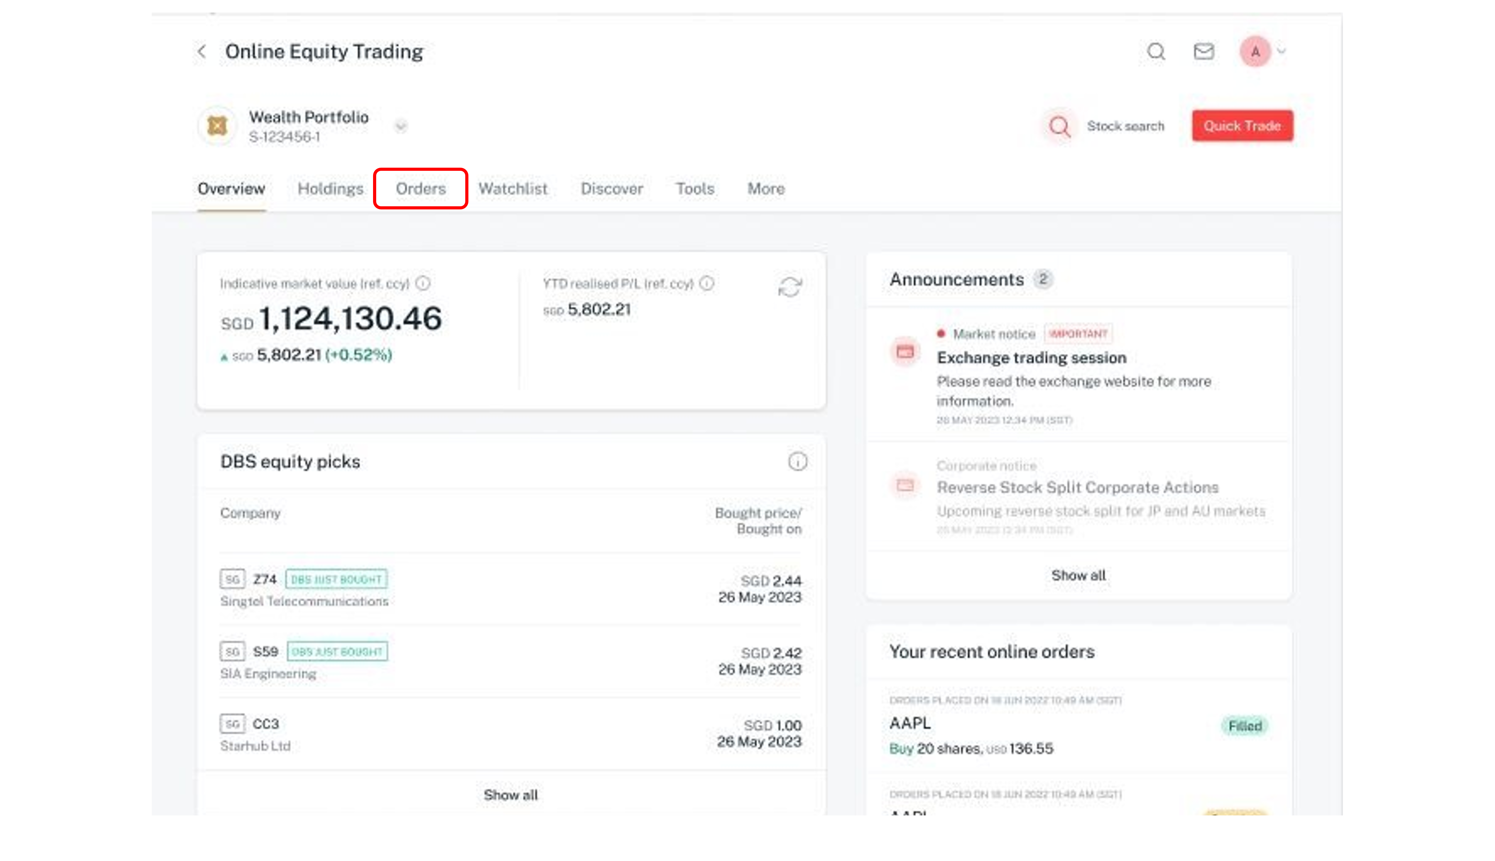This screenshot has width=1495, height=861.
Task: Select the S59 SIA Engineering row
Action: click(x=511, y=662)
